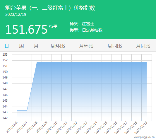Click the 2023/12/12 axis label
Image resolution: width=156 pixels, height=140 pixels.
[71, 128]
